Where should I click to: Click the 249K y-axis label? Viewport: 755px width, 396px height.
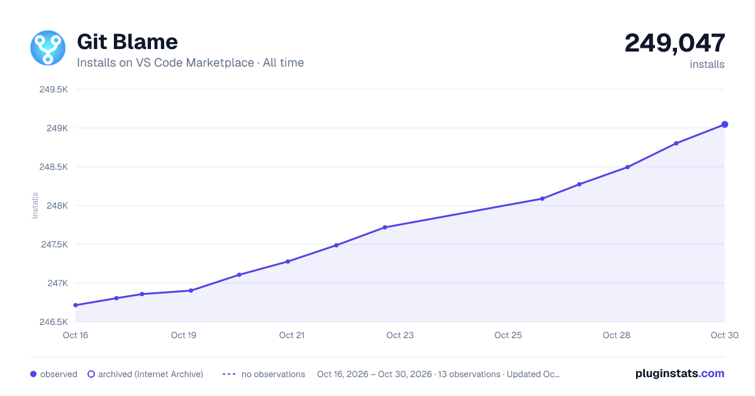[x=57, y=128]
